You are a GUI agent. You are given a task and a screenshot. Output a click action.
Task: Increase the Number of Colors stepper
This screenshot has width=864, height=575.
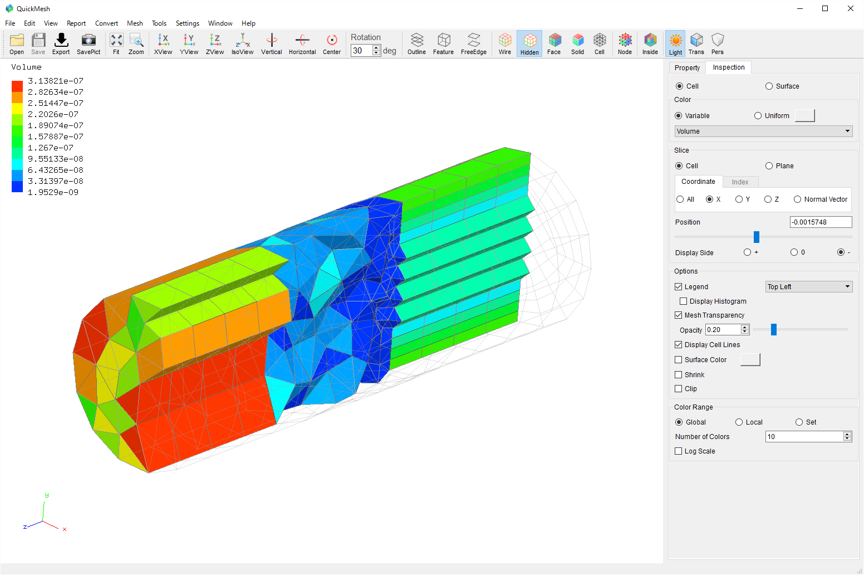(x=847, y=435)
